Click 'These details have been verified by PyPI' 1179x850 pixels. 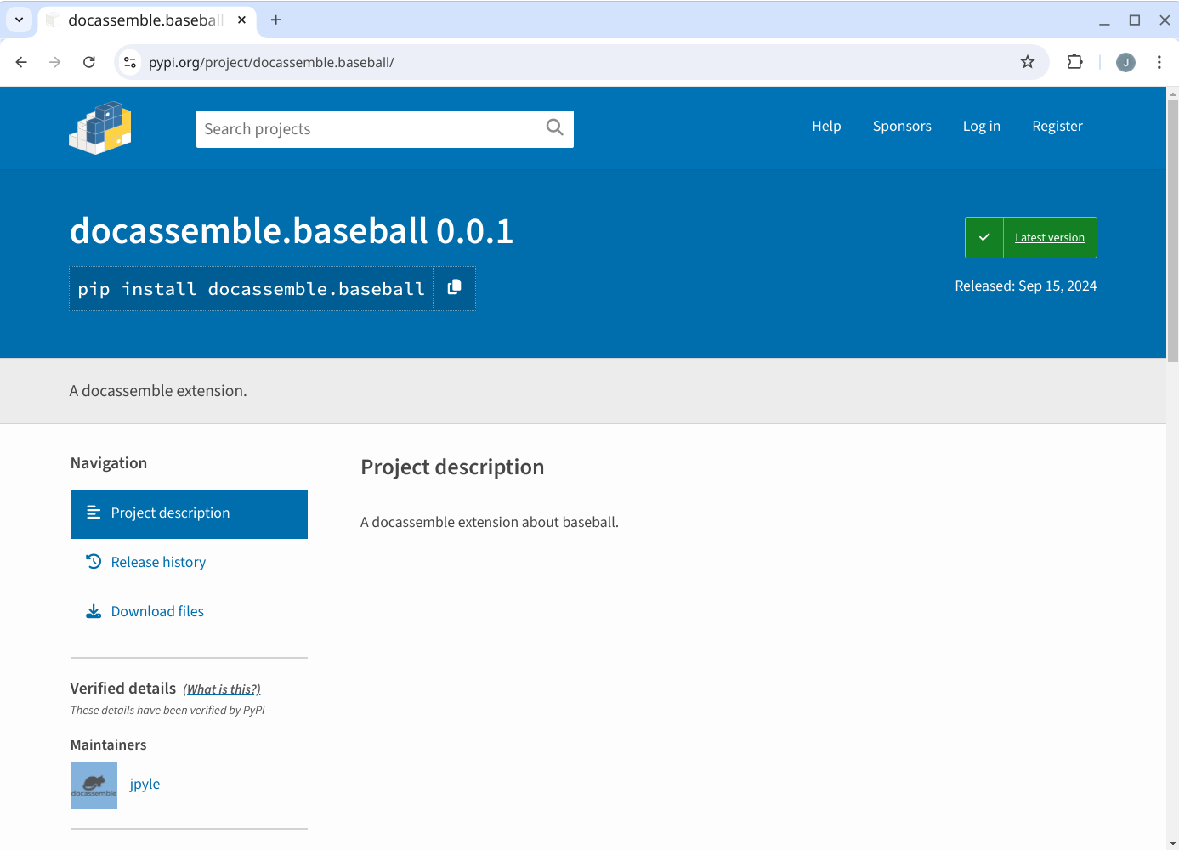[x=167, y=711]
